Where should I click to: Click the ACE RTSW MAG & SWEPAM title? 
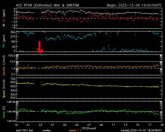47,5
